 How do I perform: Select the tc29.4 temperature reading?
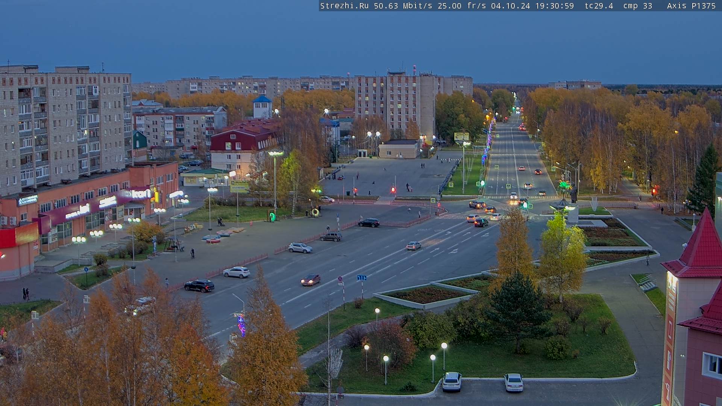(599, 6)
